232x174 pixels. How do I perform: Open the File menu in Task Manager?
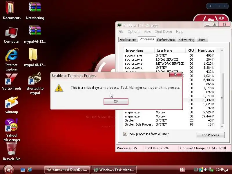click(x=121, y=32)
